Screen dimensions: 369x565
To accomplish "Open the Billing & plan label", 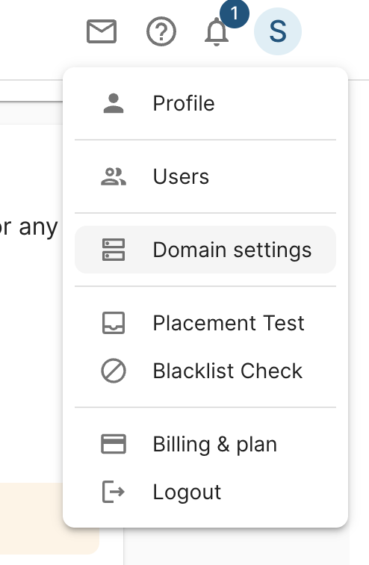I will [x=215, y=444].
